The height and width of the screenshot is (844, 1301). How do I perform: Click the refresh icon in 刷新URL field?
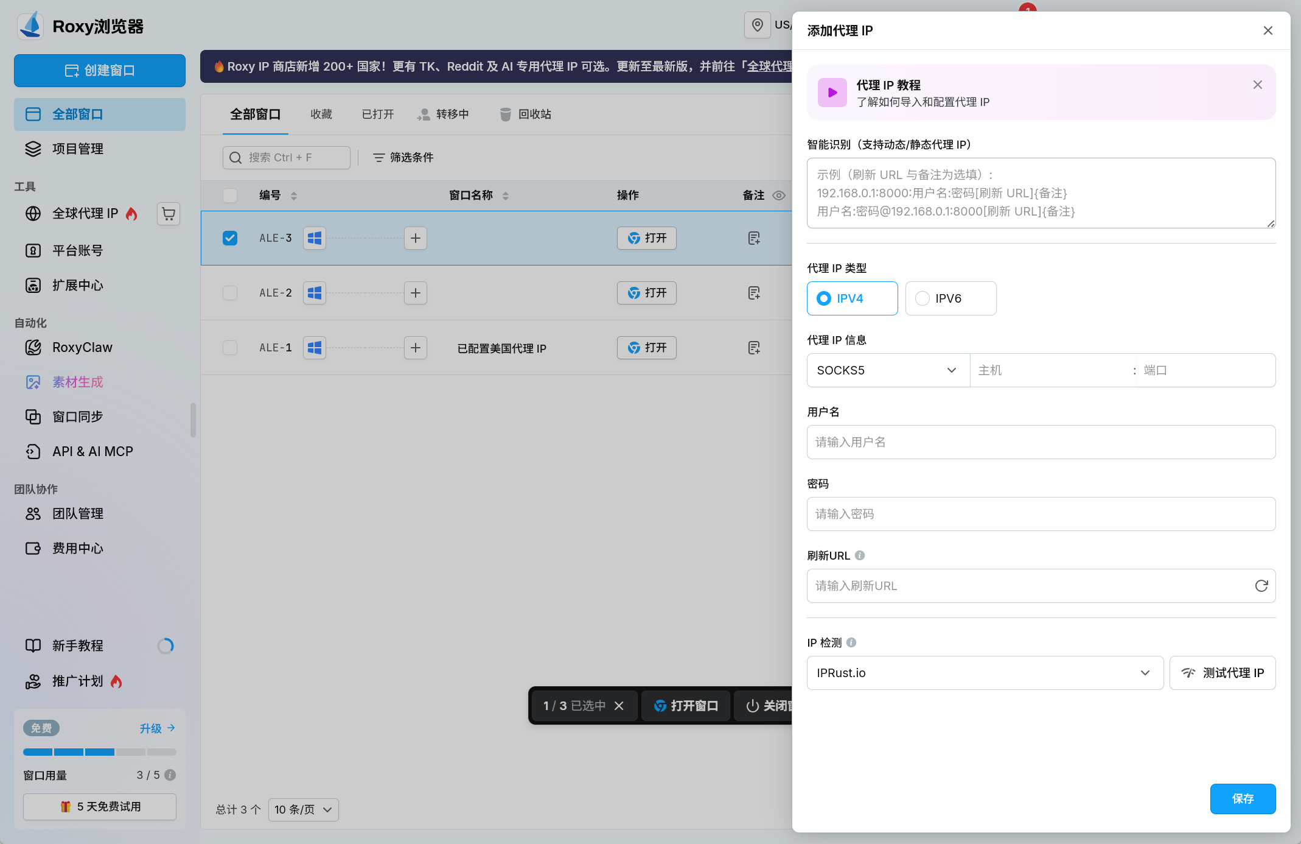(x=1261, y=586)
